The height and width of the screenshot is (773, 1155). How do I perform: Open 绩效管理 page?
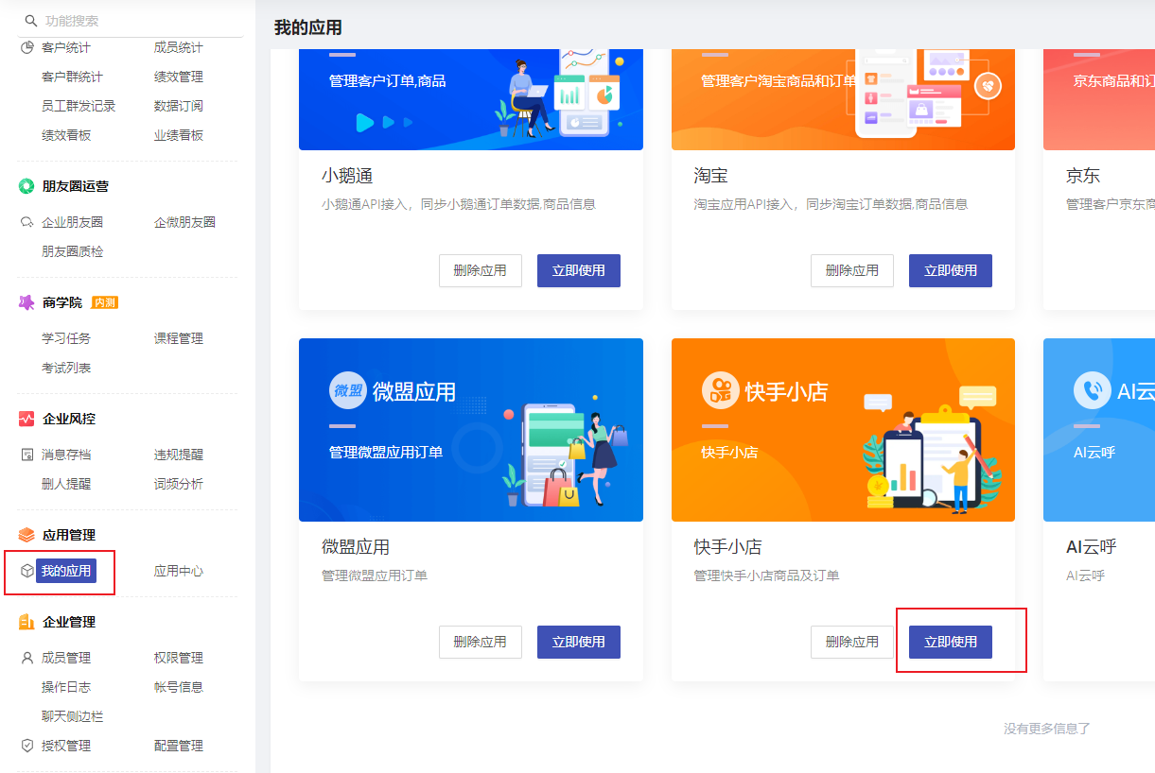click(179, 77)
